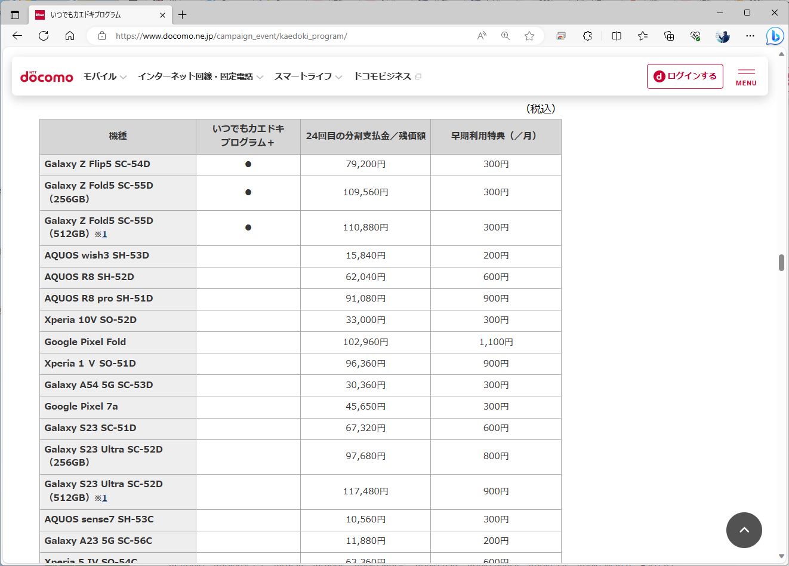Add this page to favorites
The width and height of the screenshot is (789, 566).
529,36
